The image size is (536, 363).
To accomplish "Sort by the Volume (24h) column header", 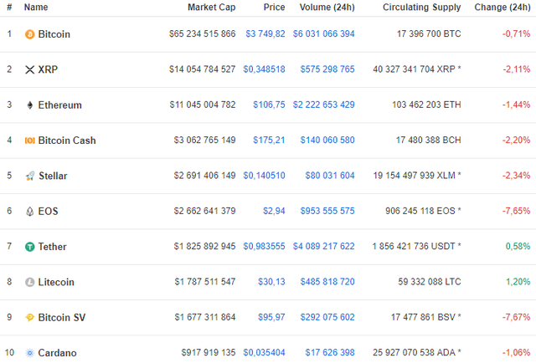I will point(327,8).
